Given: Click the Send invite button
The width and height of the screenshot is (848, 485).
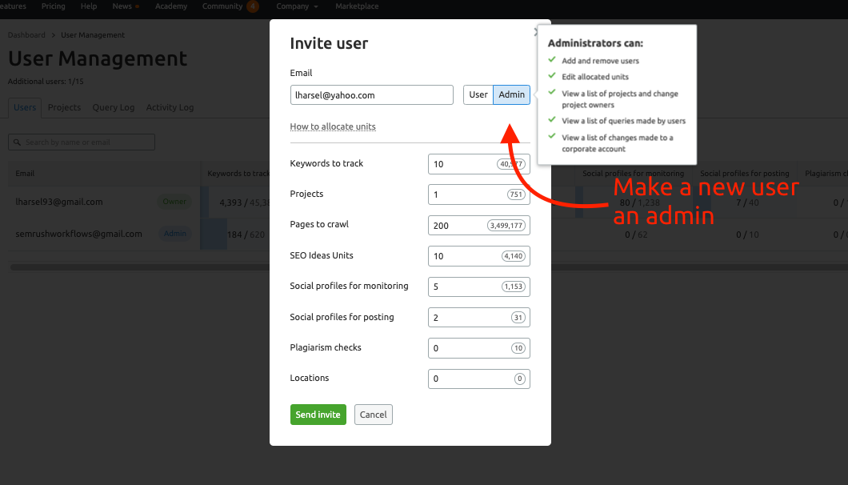Looking at the screenshot, I should (318, 415).
